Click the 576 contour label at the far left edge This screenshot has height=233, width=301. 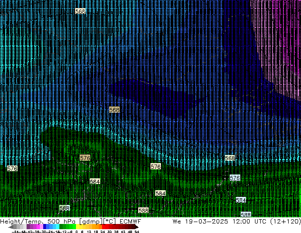(x=12, y=168)
